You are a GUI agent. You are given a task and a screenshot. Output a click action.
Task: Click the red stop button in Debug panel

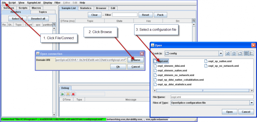pos(73,94)
